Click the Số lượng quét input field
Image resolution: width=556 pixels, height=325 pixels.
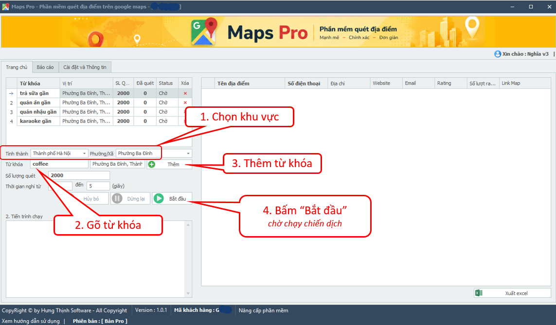(79, 175)
